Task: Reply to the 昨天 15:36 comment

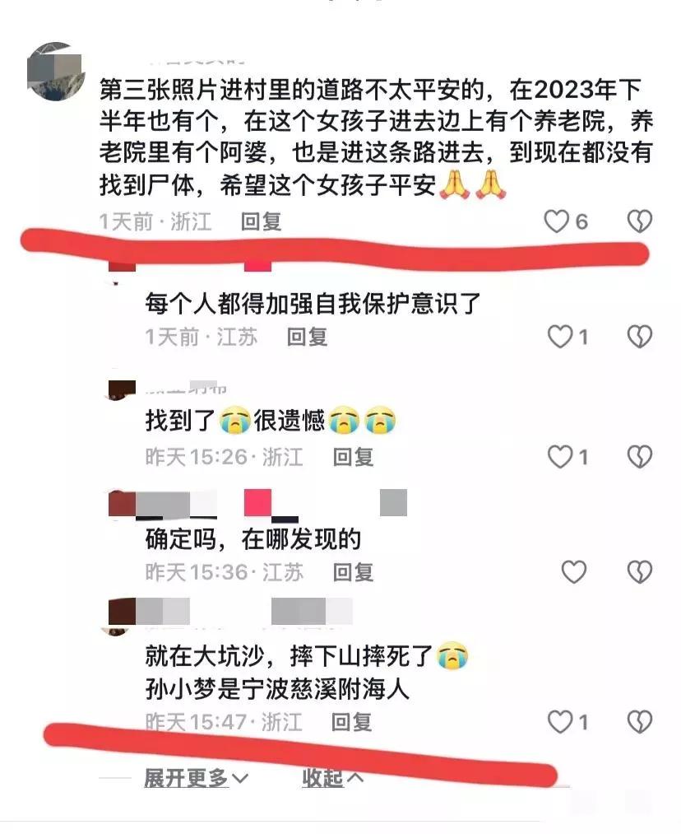Action: 354,571
